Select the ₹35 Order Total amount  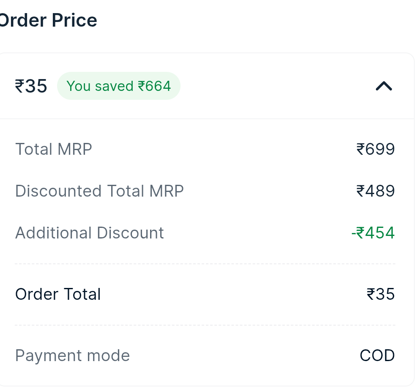click(x=381, y=294)
